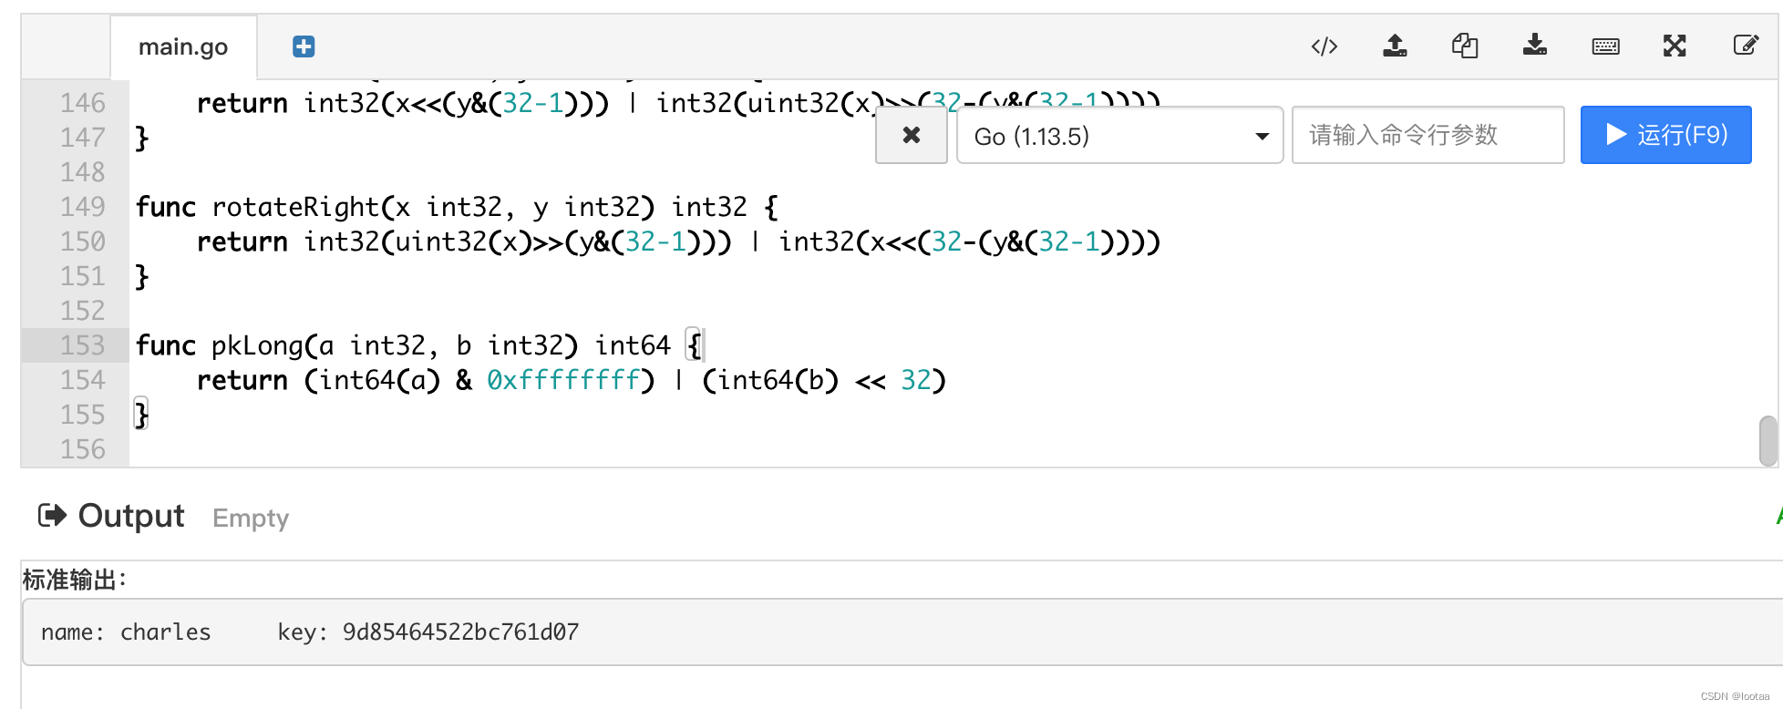Click the embed code icon
This screenshot has width=1783, height=709.
(1324, 46)
